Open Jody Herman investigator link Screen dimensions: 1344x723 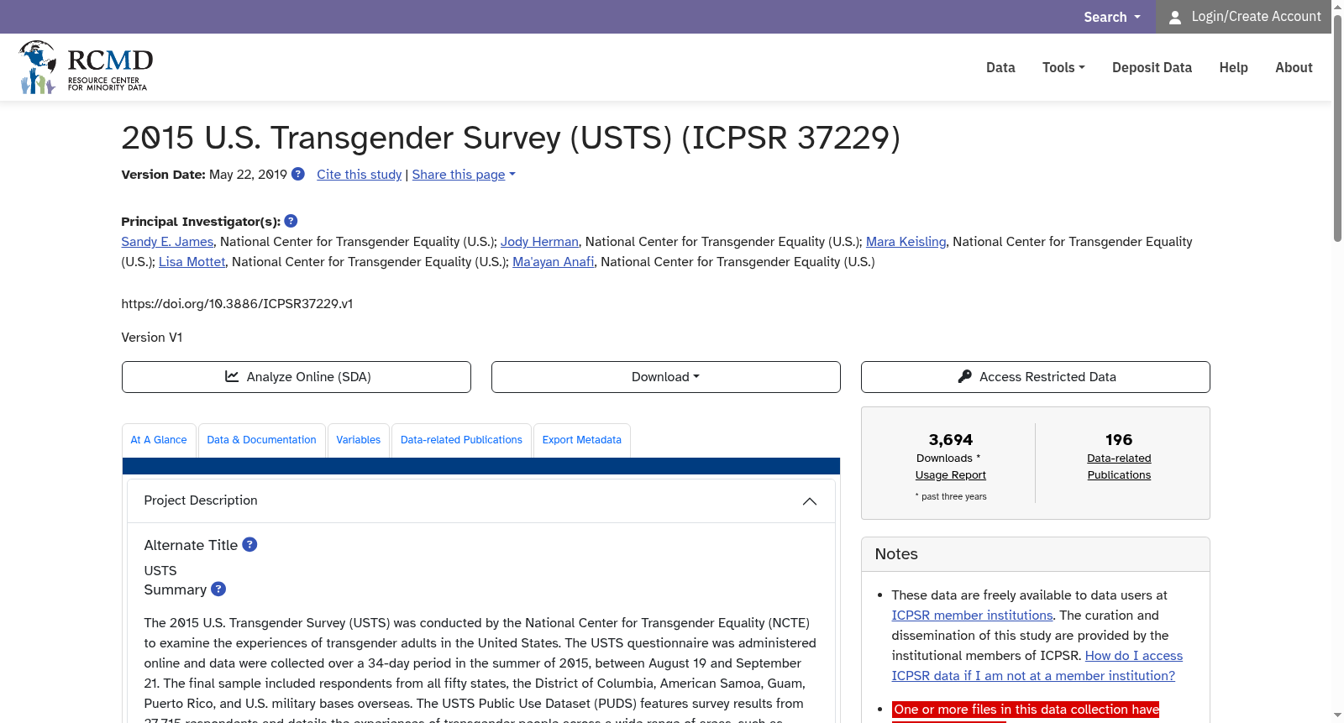click(539, 241)
